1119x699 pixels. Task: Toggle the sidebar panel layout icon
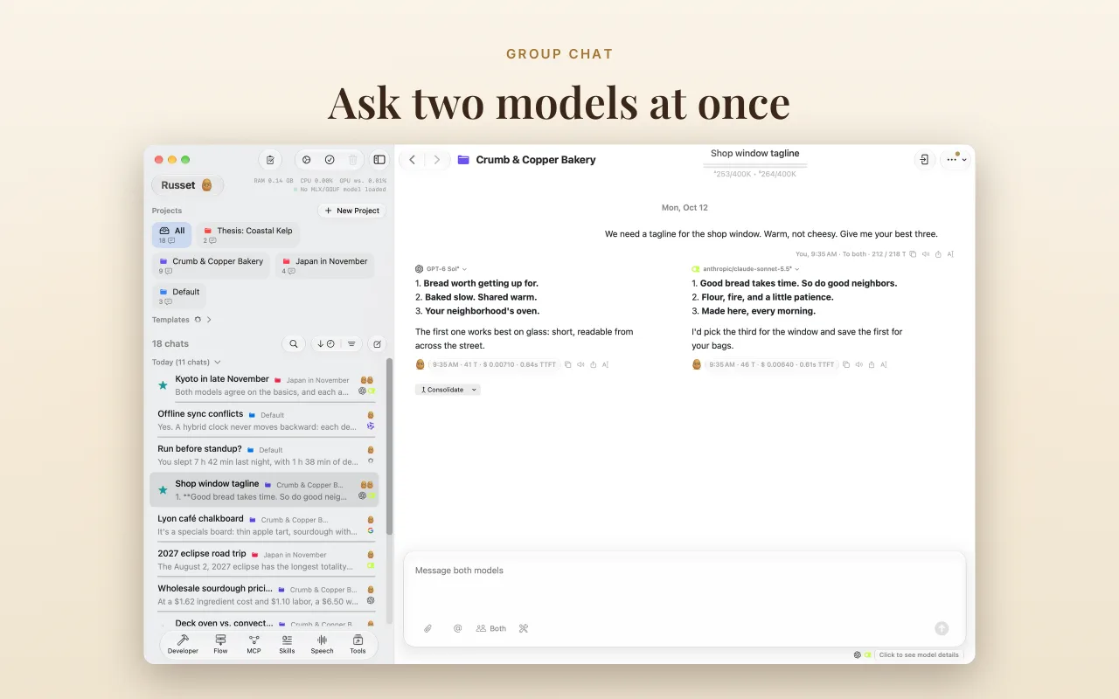point(379,160)
